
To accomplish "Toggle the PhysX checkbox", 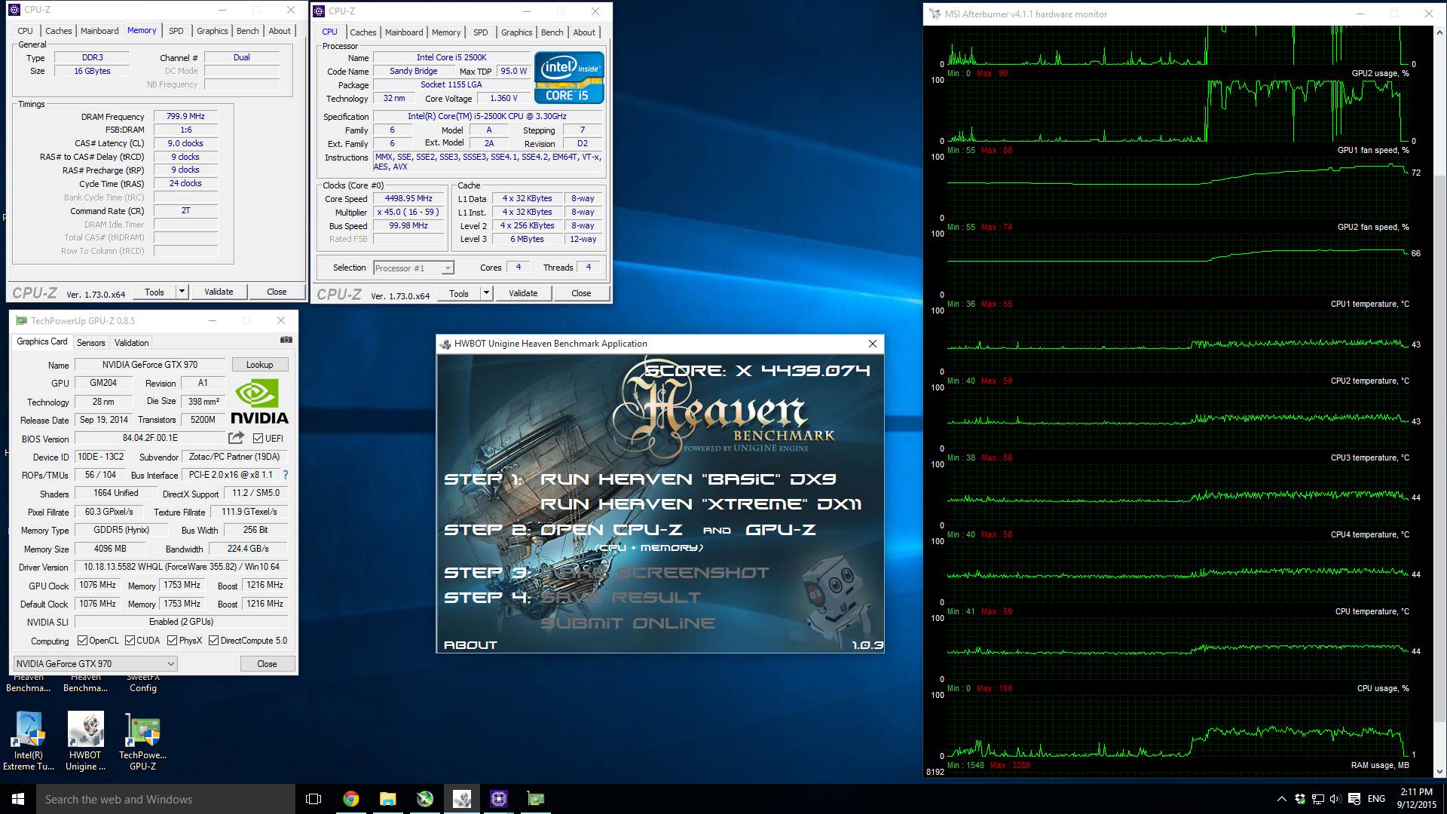I will tap(172, 641).
